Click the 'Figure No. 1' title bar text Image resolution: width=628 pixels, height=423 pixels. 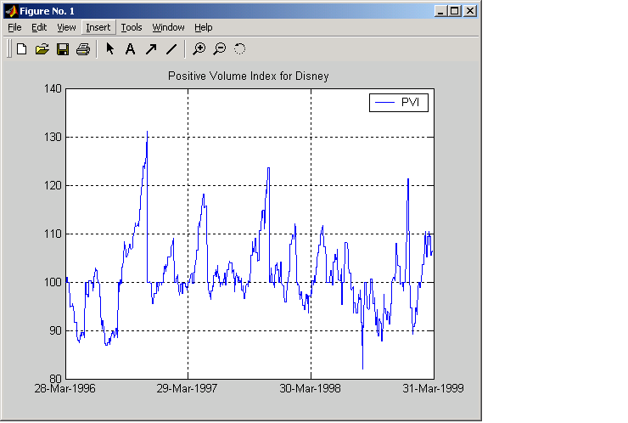(x=47, y=11)
